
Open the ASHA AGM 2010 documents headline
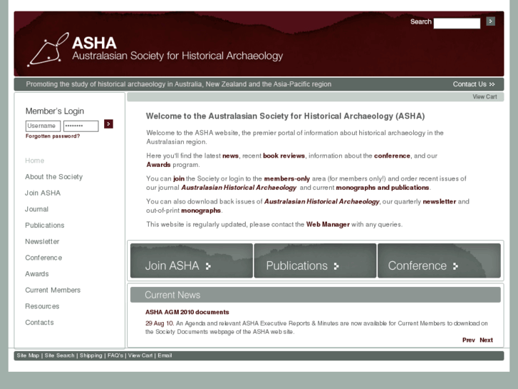coord(187,312)
